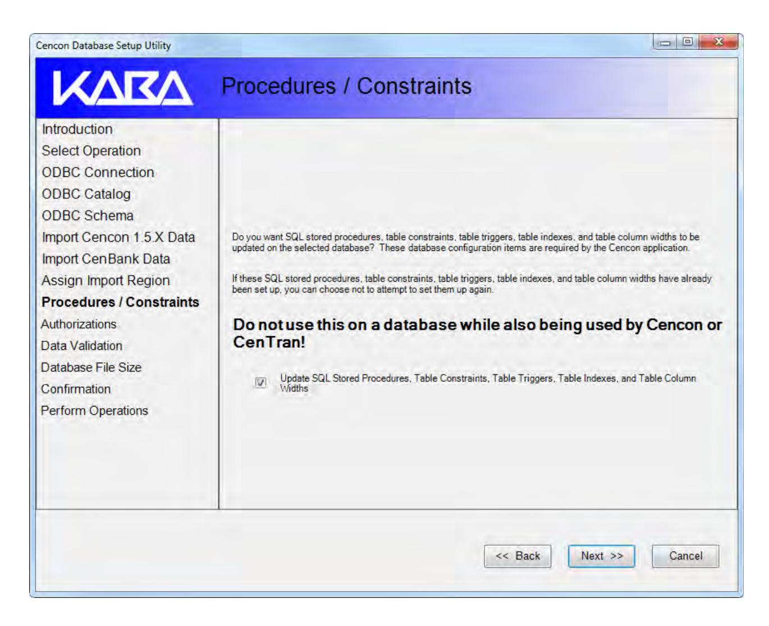
Task: Open the Select Operation step
Action: point(91,151)
